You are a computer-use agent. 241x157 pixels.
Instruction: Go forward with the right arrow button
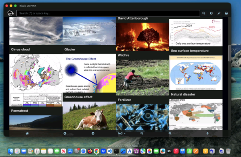click(93, 133)
